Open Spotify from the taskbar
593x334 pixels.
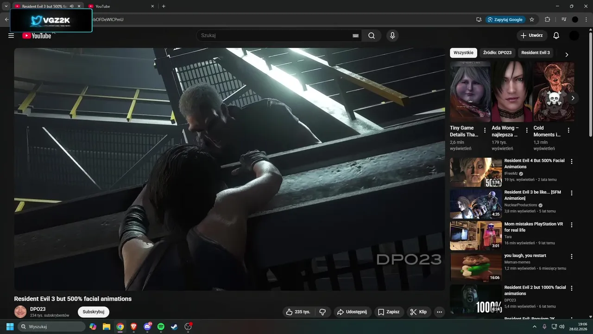(161, 327)
